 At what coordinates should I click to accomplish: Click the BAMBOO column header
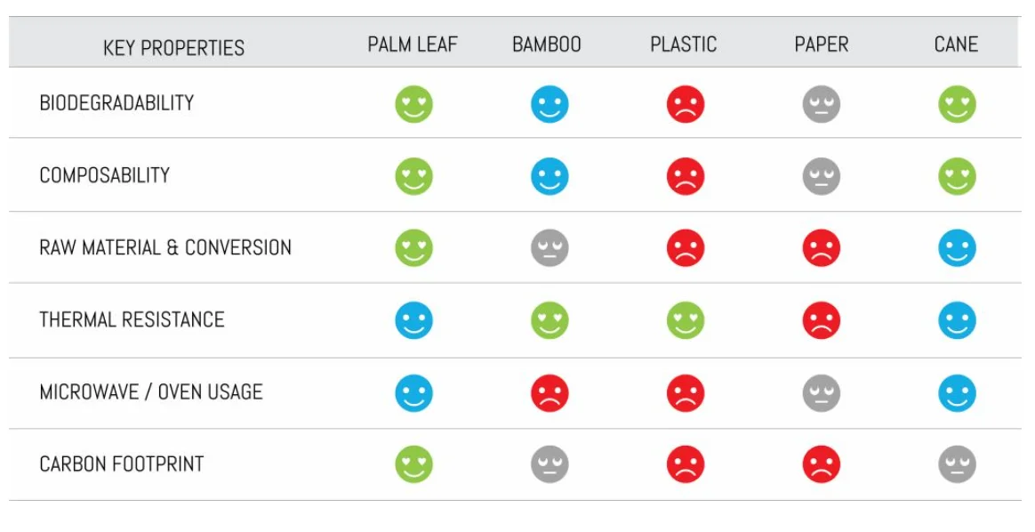pos(547,44)
